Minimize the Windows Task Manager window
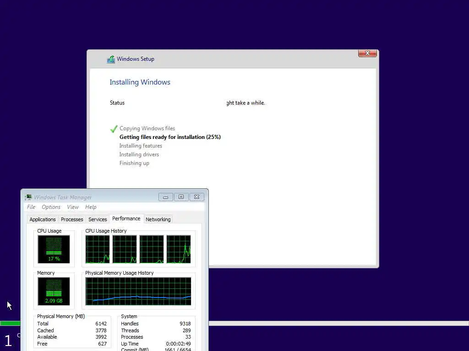 (165, 197)
